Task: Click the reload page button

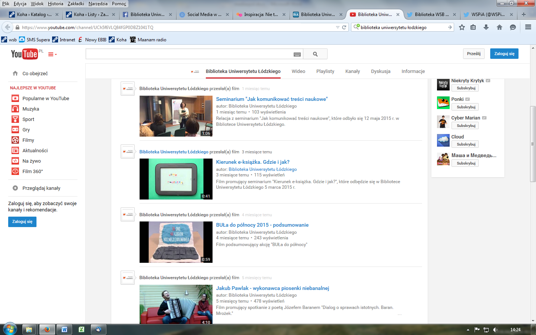Action: [344, 27]
